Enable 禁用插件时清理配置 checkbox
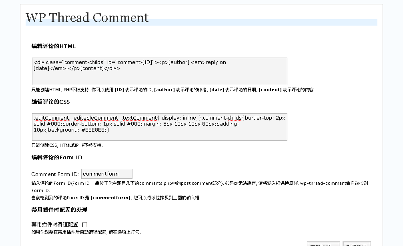Viewport: 403px width, 246px height. [84, 225]
